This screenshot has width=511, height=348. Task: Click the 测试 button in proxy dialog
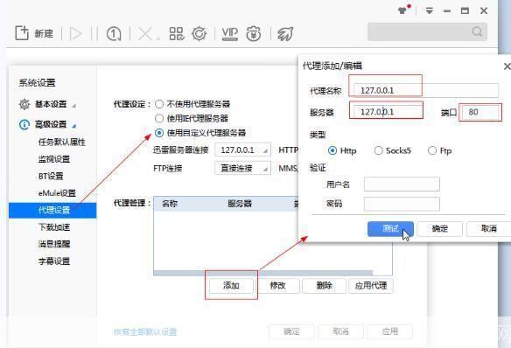390,228
